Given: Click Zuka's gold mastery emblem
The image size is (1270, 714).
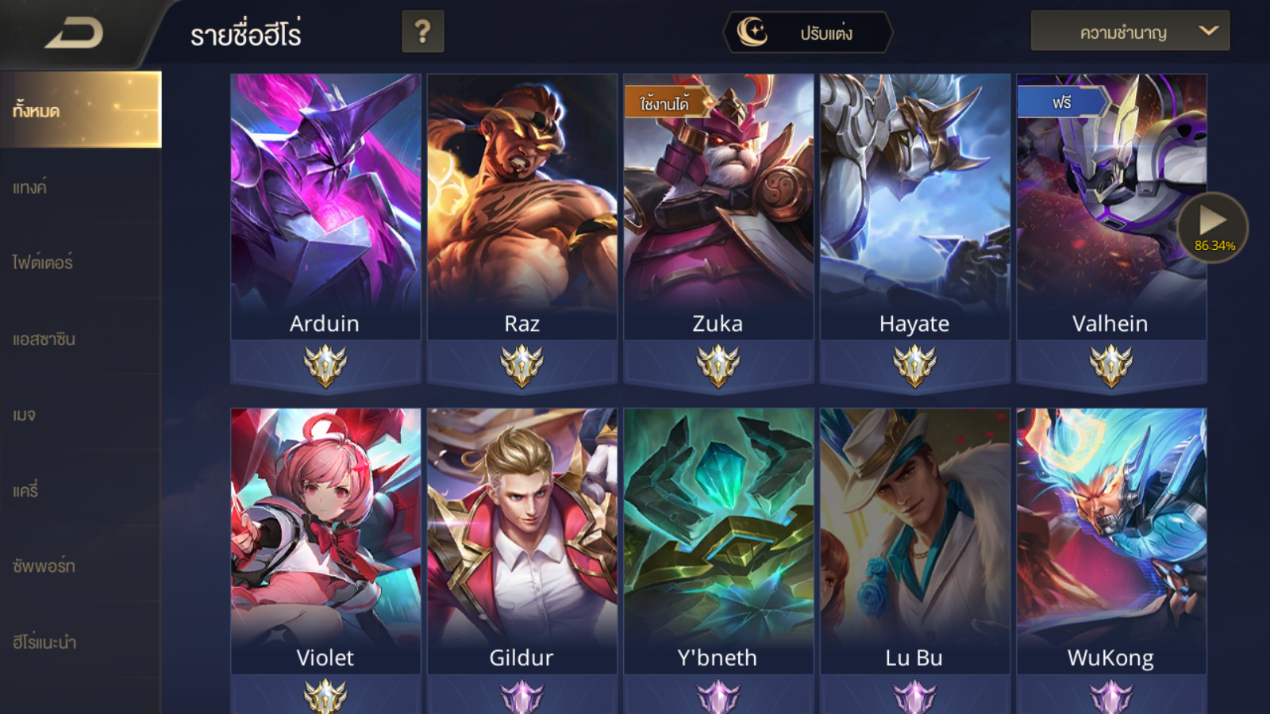Looking at the screenshot, I should (718, 365).
